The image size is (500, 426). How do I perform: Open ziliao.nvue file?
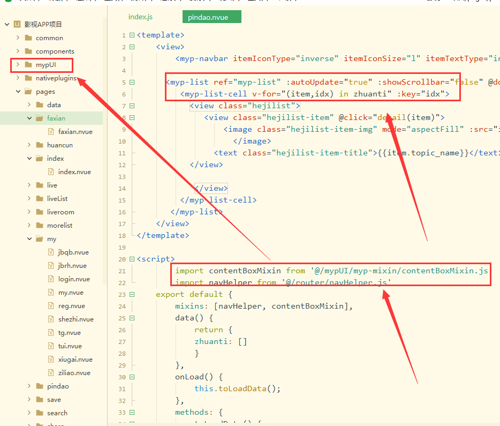click(74, 373)
